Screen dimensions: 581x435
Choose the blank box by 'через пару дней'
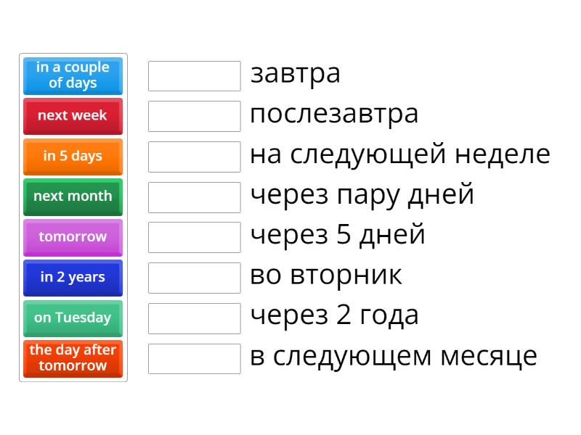194,196
